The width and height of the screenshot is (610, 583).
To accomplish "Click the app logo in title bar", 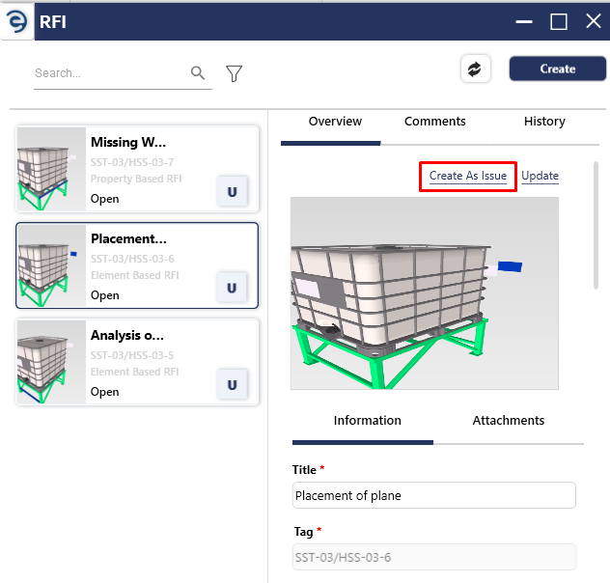I will tap(16, 22).
